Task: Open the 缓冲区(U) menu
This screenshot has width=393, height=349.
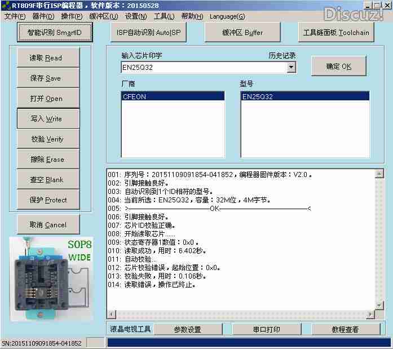Action: click(x=104, y=16)
